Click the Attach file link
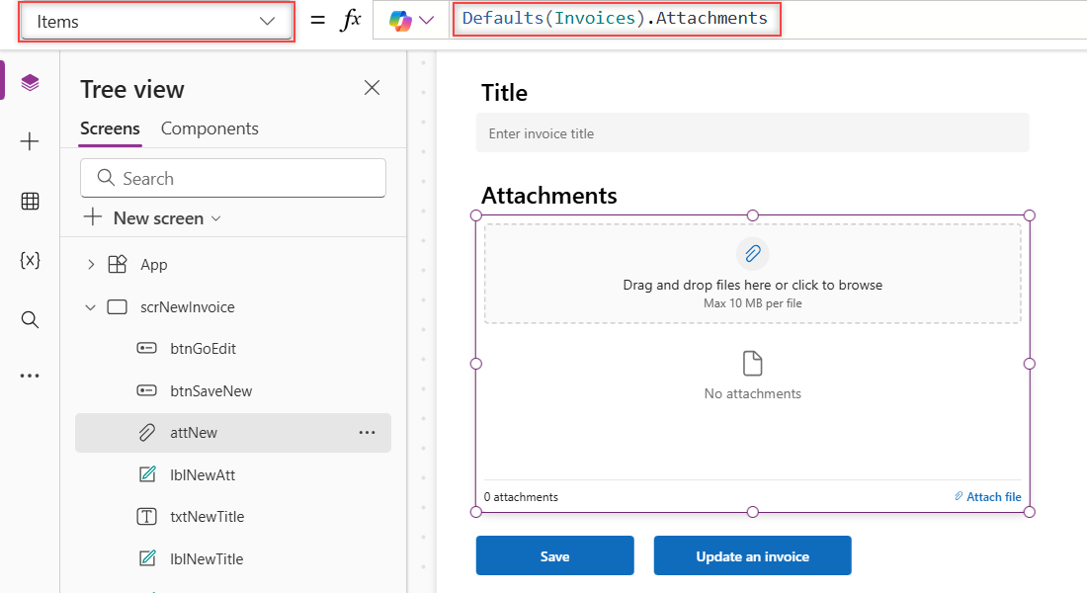The image size is (1087, 593). pos(987,496)
